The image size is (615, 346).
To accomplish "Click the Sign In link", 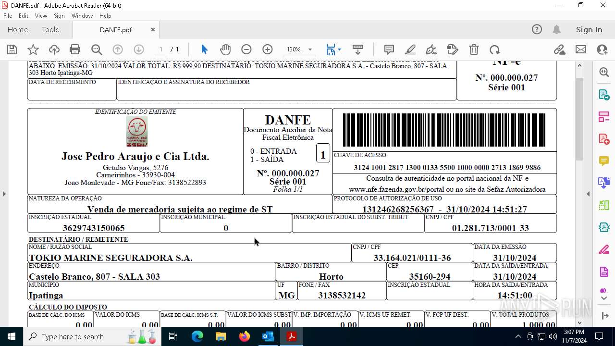I will coord(589,30).
